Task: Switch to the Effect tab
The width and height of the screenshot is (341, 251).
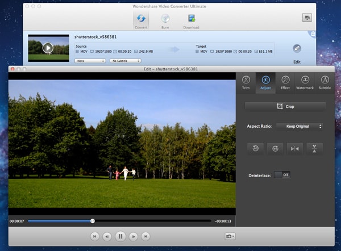Action: (285, 83)
